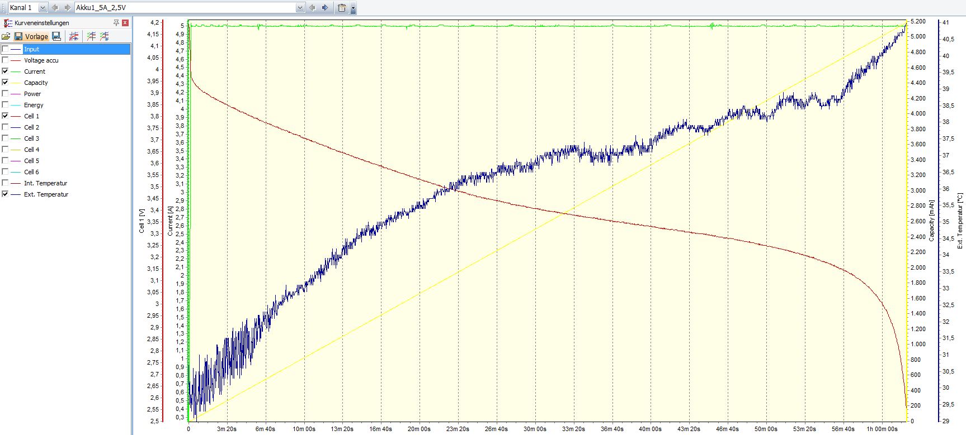Select the Voltage accu list row label
The width and height of the screenshot is (966, 435).
tap(41, 60)
